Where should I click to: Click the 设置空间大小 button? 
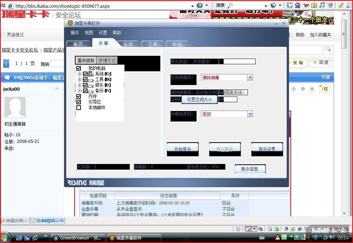(x=199, y=99)
